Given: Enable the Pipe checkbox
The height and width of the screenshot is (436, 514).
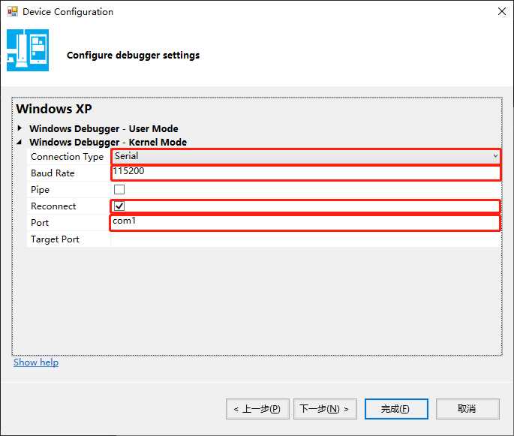Looking at the screenshot, I should [x=119, y=189].
